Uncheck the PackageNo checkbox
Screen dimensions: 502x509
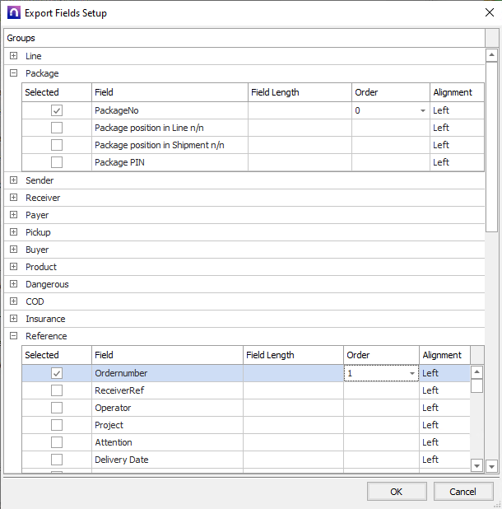point(57,110)
